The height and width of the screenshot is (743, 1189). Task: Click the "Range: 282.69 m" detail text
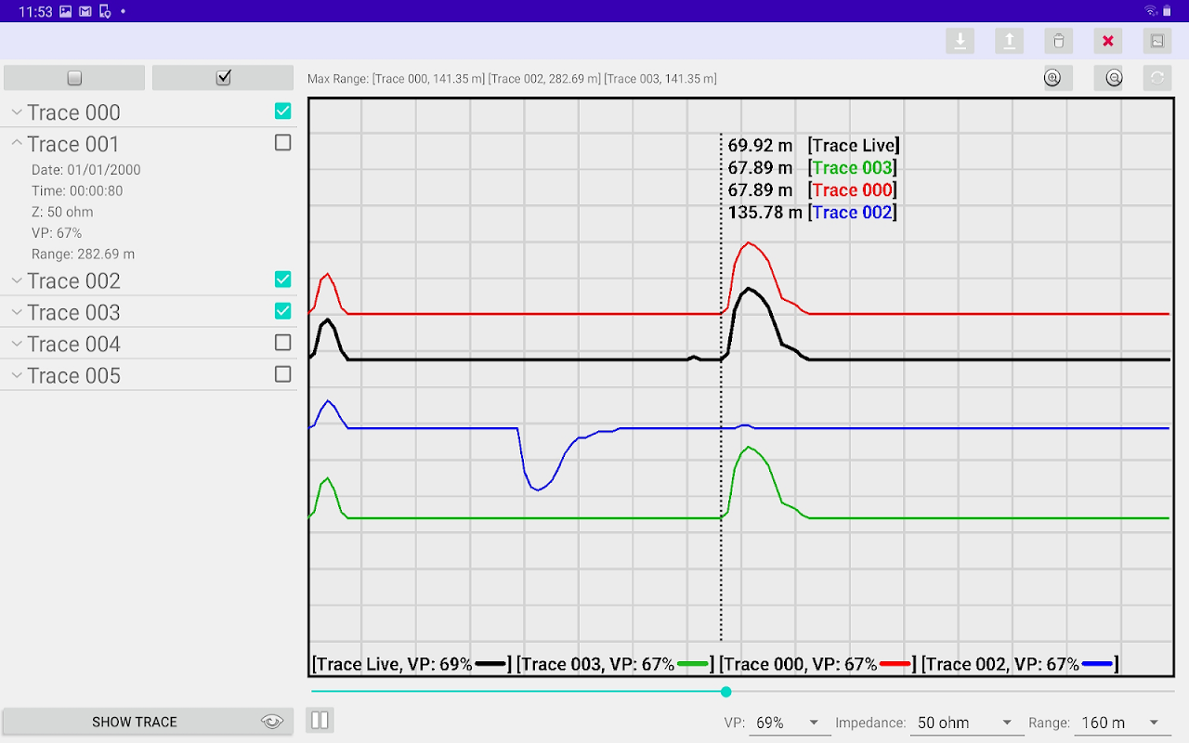[84, 254]
